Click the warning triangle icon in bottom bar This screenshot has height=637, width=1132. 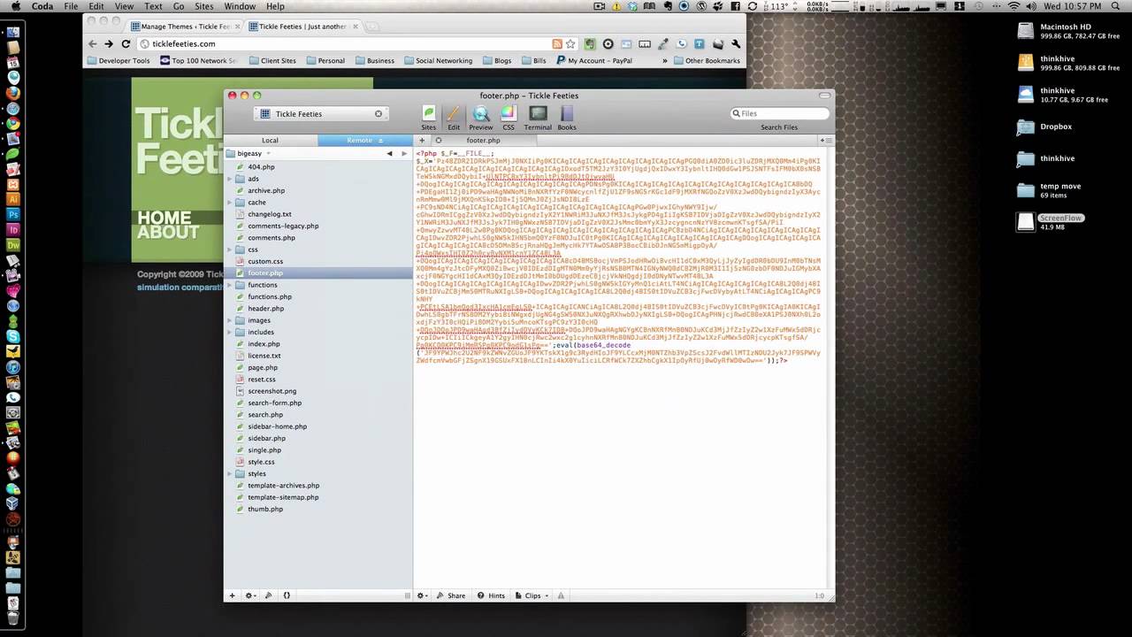pos(560,595)
